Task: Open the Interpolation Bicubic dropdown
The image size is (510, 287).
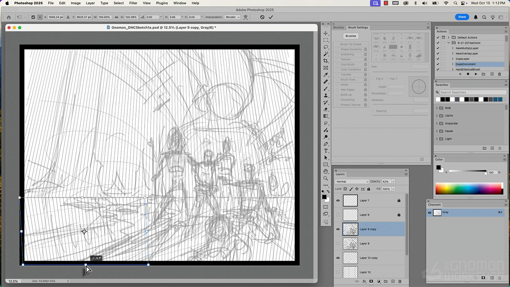Action: (x=233, y=17)
